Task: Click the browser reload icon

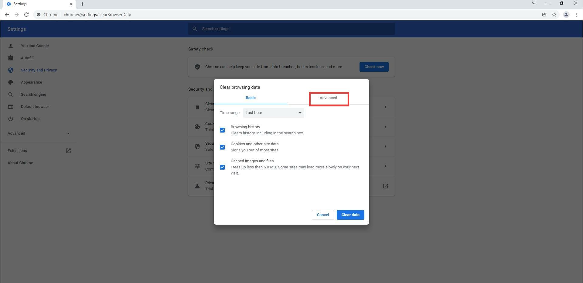Action: (x=26, y=15)
